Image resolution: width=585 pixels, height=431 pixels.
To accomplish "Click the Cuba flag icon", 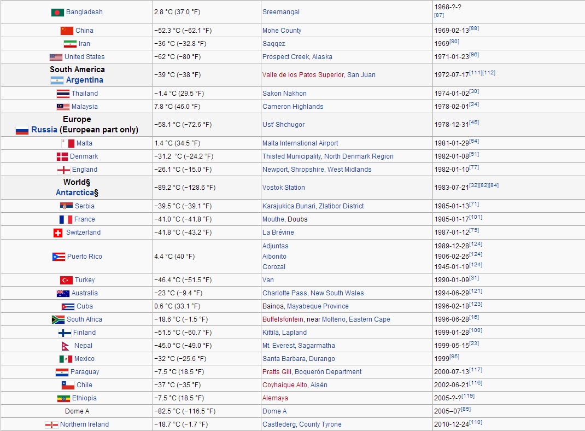I will [x=68, y=307].
